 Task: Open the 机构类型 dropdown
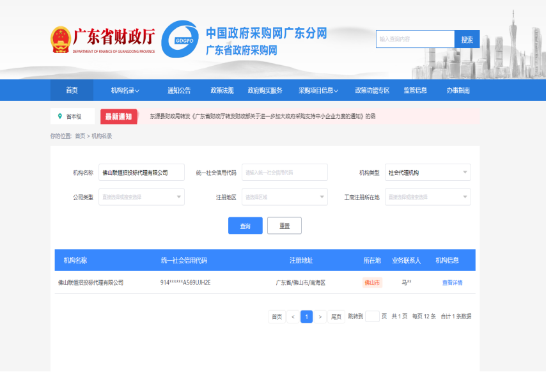pyautogui.click(x=428, y=173)
